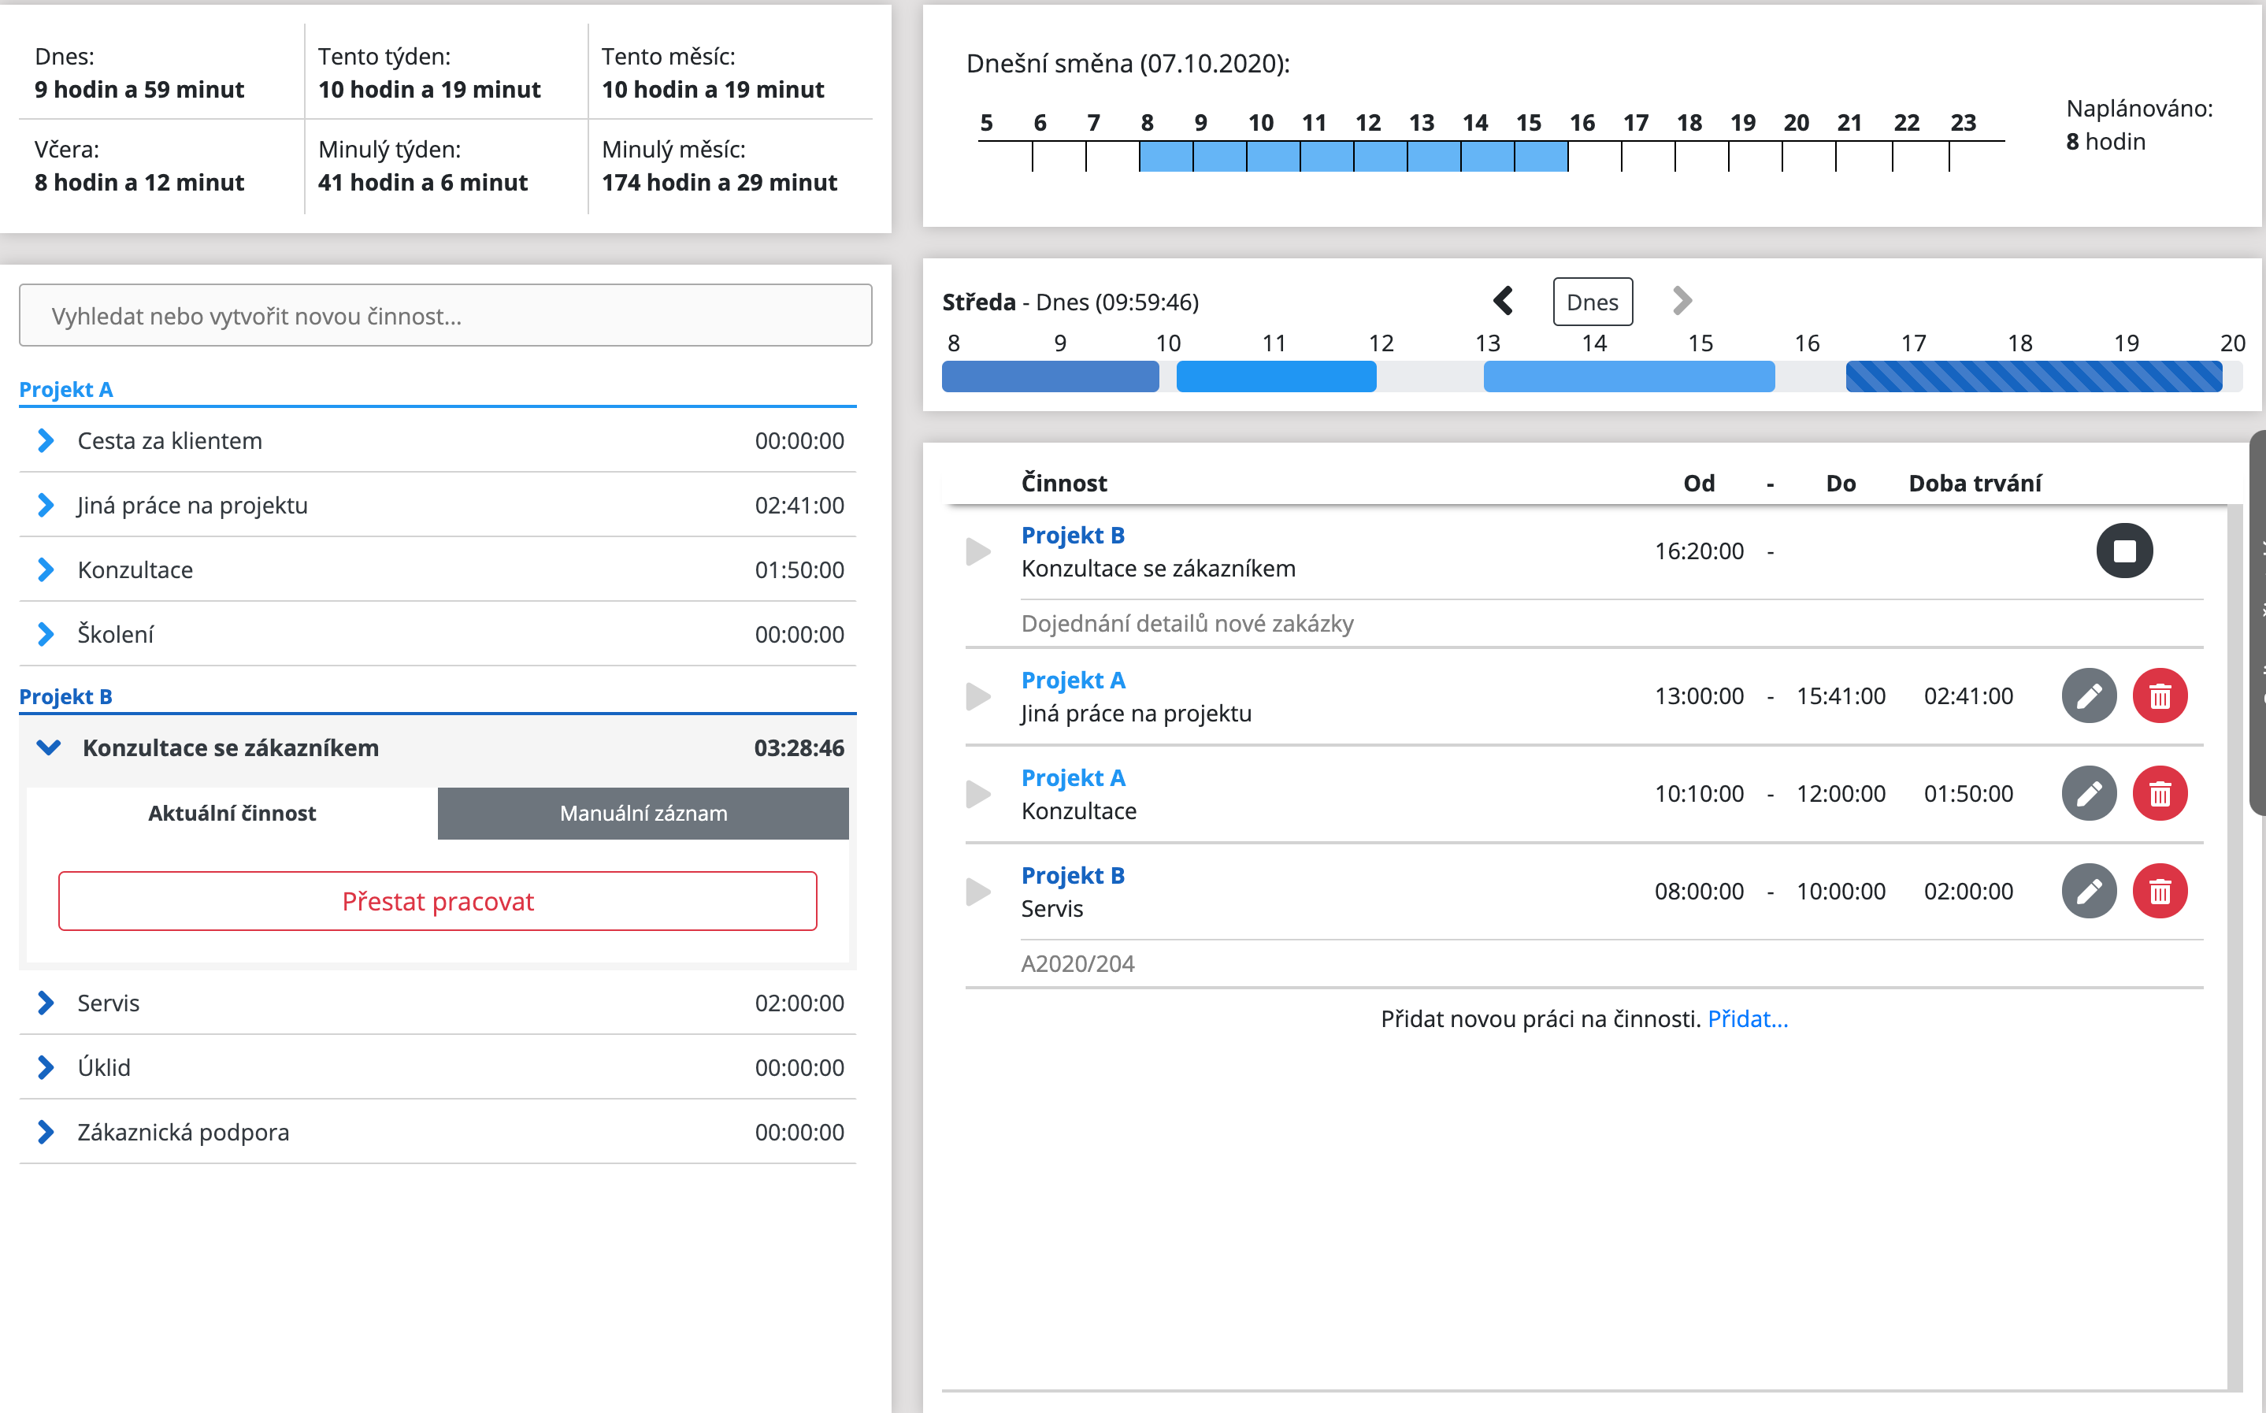Image resolution: width=2266 pixels, height=1413 pixels.
Task: Go to next day with right arrow
Action: [x=1681, y=301]
